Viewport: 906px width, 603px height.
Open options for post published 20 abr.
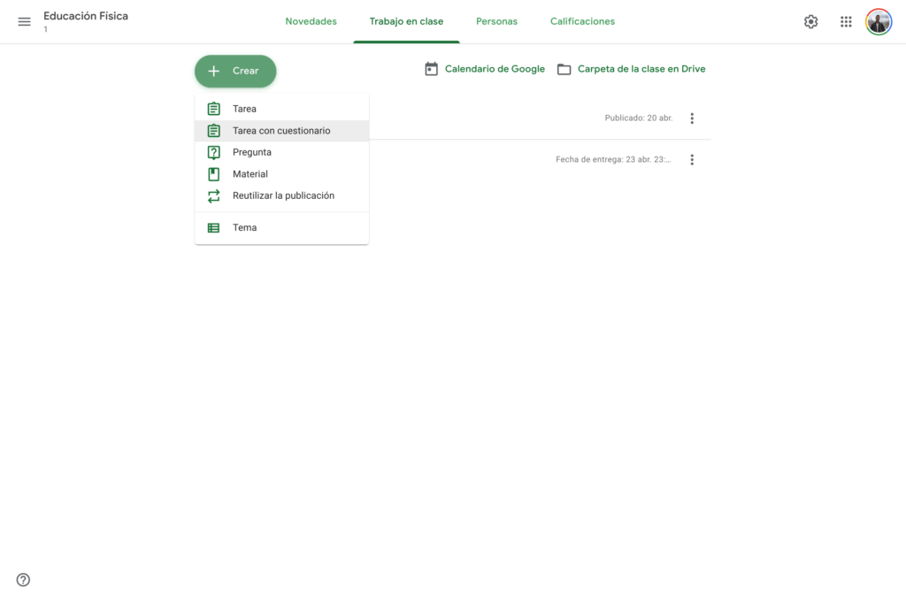click(x=692, y=118)
